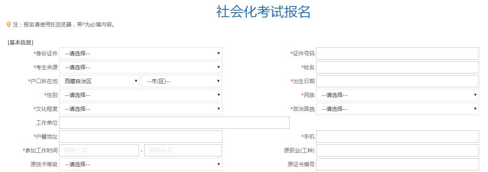Image resolution: width=488 pixels, height=172 pixels.
Task: Click the 请输入月 month field
Action: point(183,150)
